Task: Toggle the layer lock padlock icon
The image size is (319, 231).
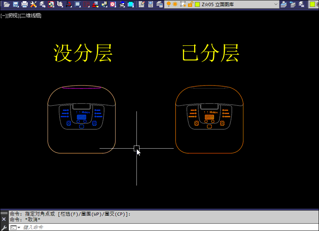Action: coord(190,4)
